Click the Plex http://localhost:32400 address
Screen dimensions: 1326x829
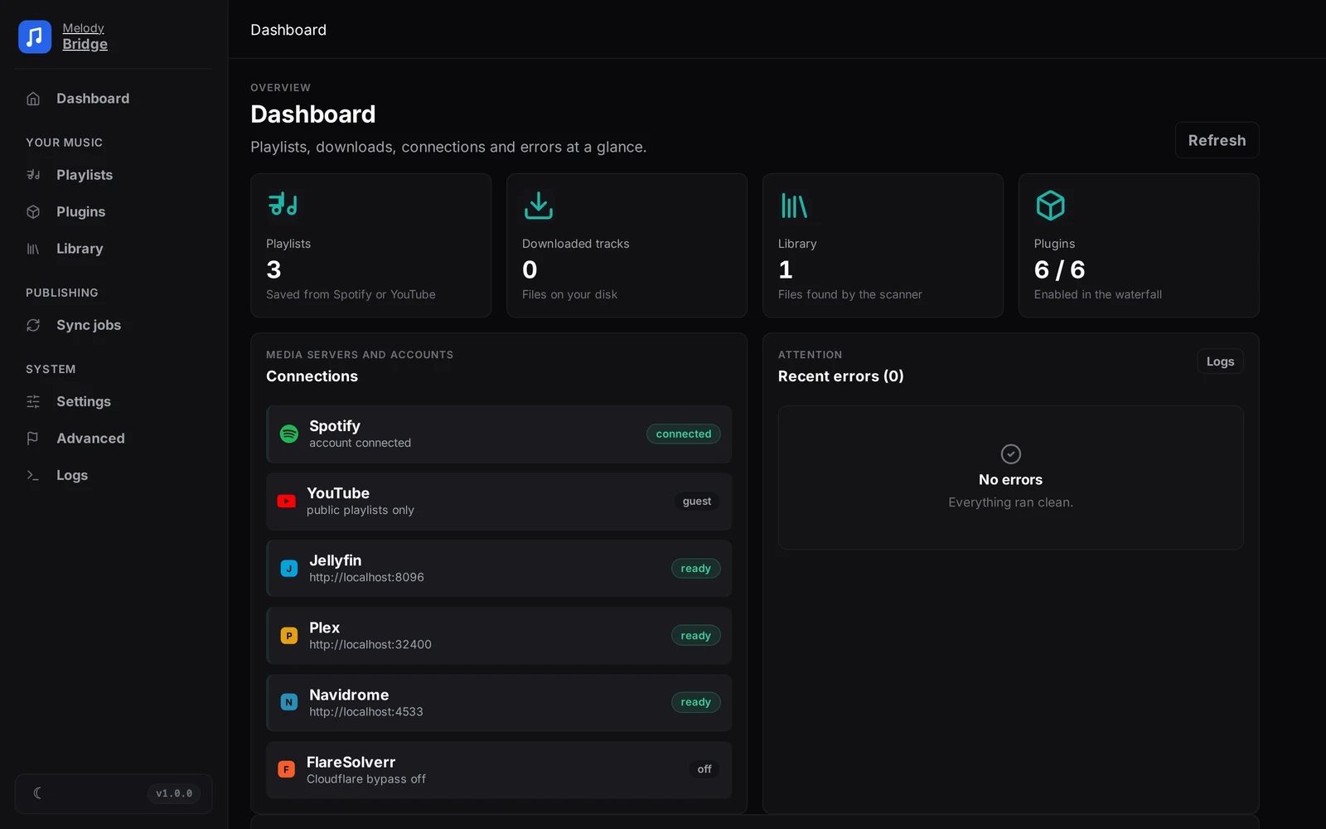tap(370, 644)
